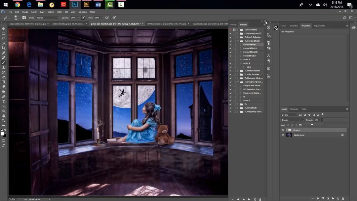The height and width of the screenshot is (201, 357).
Task: Play the selected action
Action: pyautogui.click(x=244, y=199)
